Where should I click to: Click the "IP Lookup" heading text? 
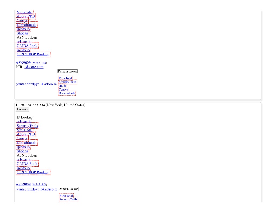pyautogui.click(x=25, y=117)
